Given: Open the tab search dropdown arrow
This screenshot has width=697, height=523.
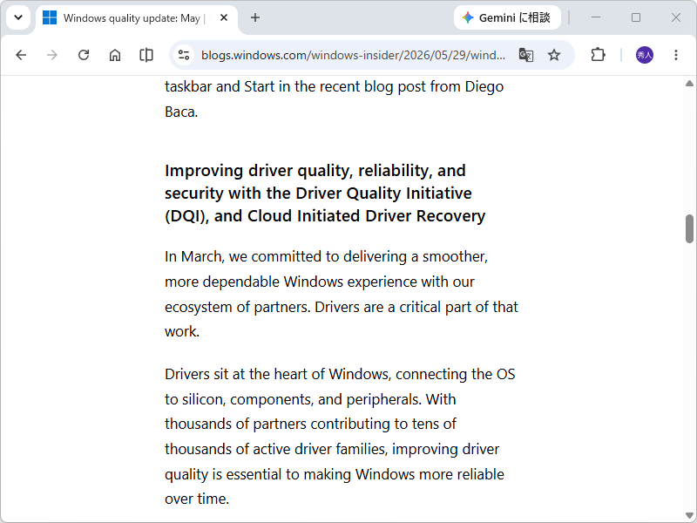Looking at the screenshot, I should [18, 17].
